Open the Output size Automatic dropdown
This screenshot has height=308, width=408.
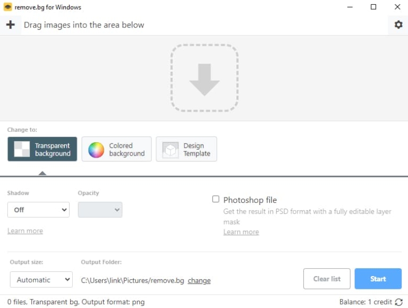tap(41, 279)
